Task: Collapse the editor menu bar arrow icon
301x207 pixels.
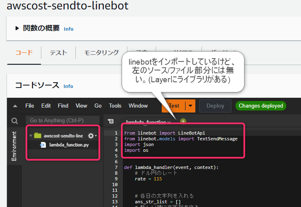Action: pyautogui.click(x=15, y=106)
